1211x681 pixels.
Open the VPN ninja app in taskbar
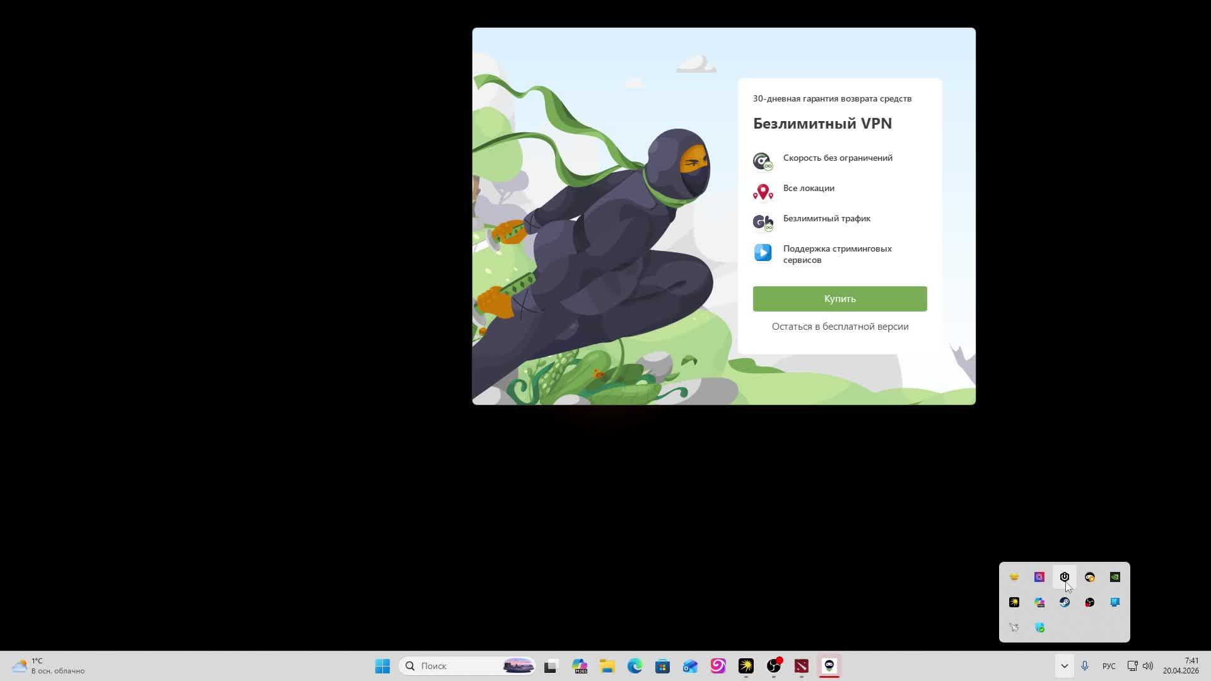click(x=829, y=666)
